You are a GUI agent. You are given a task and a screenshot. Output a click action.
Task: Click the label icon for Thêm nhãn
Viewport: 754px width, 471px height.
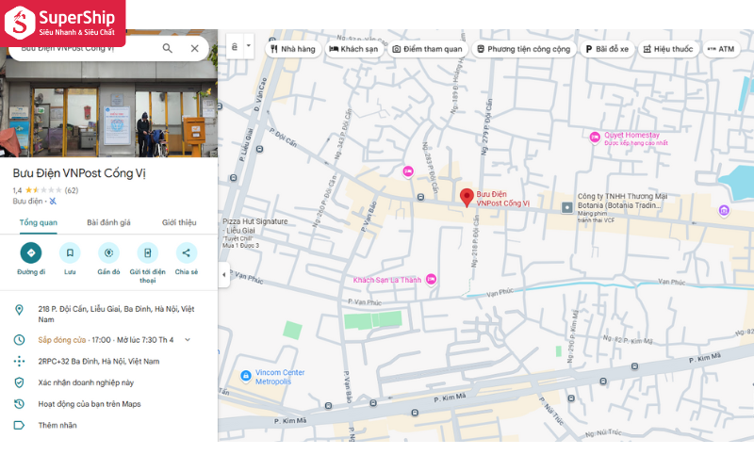point(19,426)
